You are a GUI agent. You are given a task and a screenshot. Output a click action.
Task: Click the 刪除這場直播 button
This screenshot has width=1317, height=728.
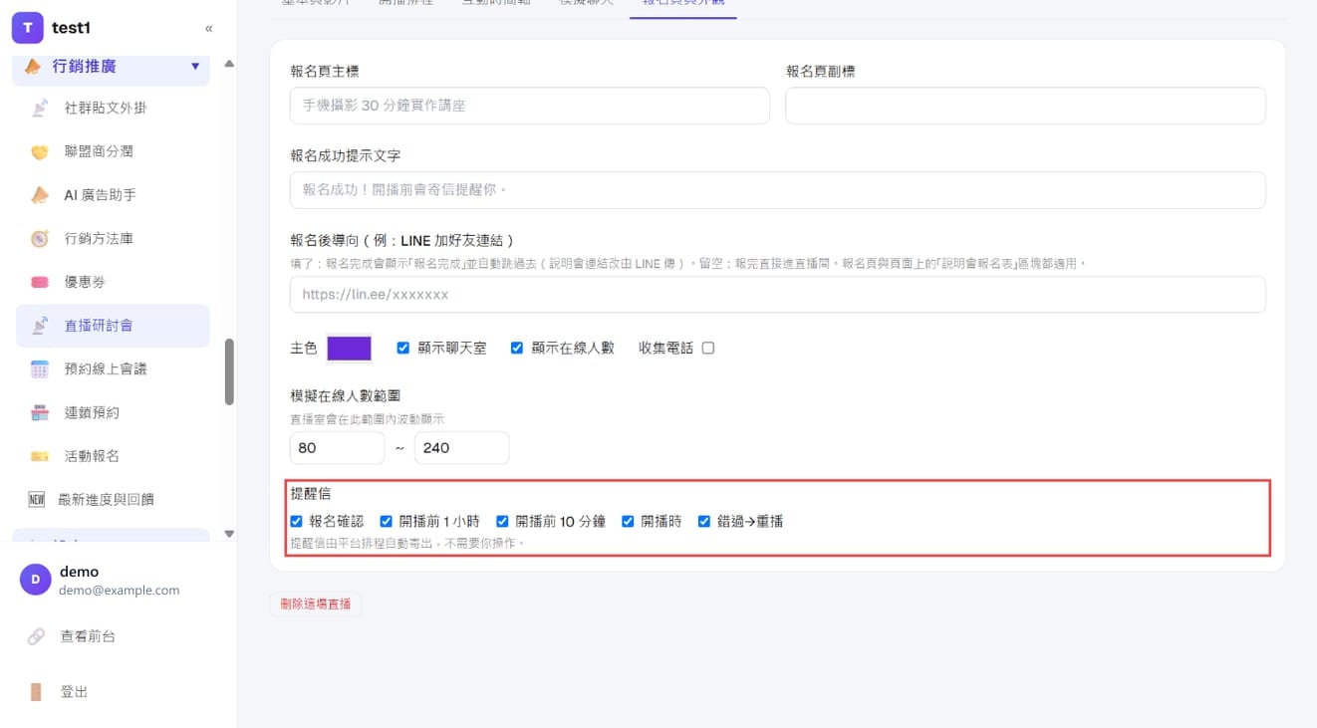tap(316, 604)
